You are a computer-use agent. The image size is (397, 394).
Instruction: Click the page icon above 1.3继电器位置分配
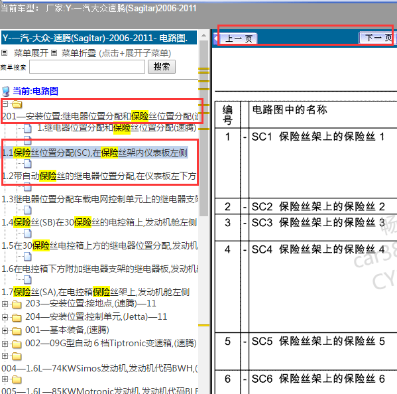click(28, 187)
